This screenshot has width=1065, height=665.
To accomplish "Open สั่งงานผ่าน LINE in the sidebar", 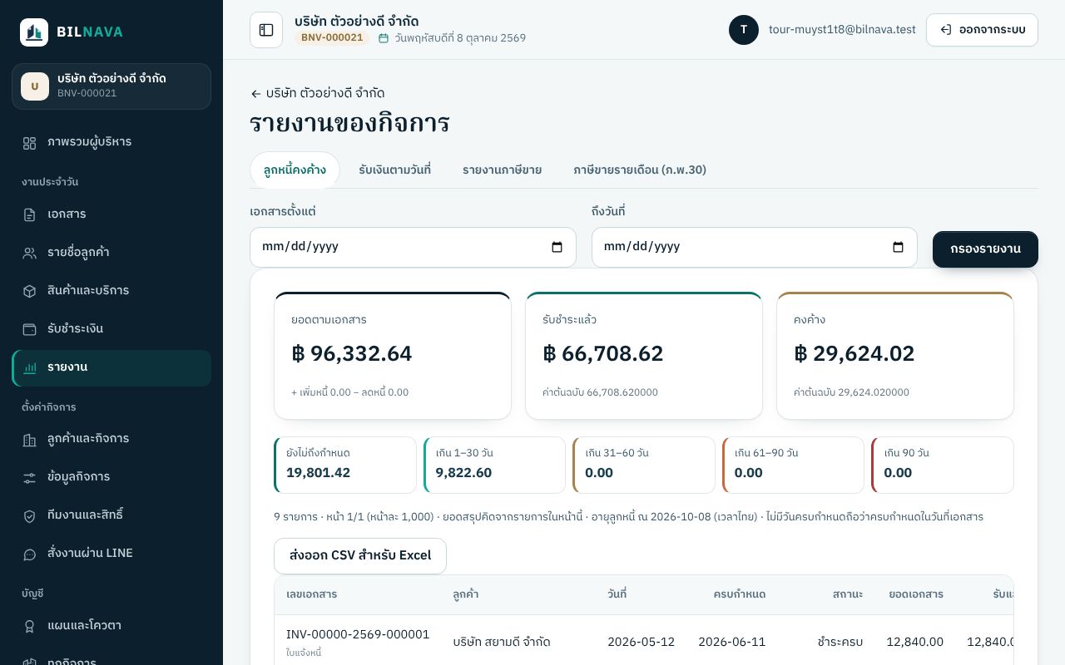I will pos(111,554).
